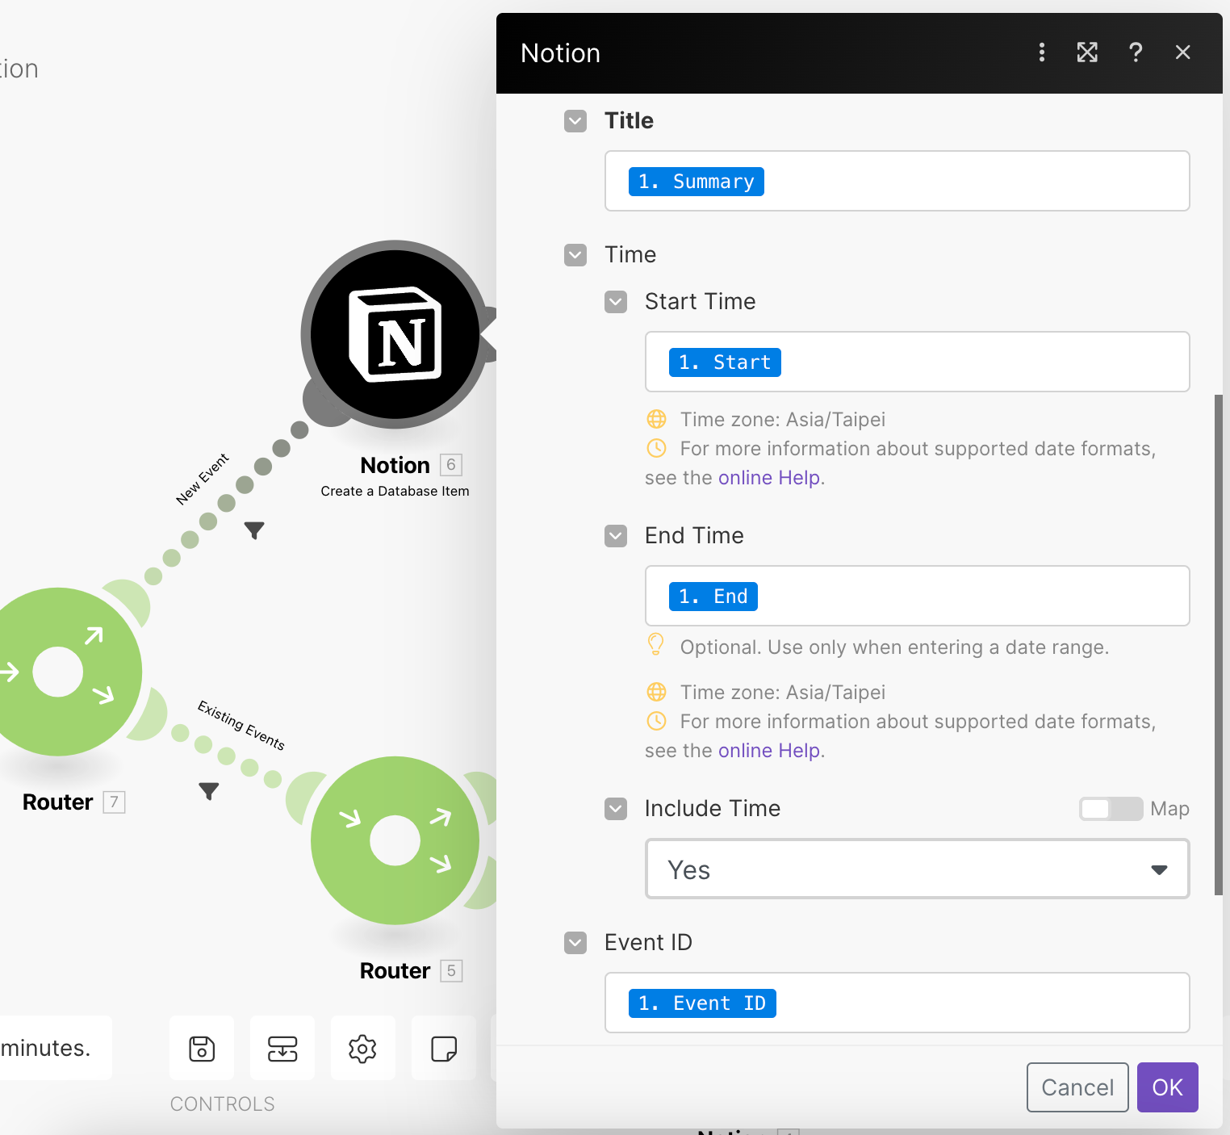The height and width of the screenshot is (1135, 1230).
Task: Click the Cancel button
Action: [x=1077, y=1087]
